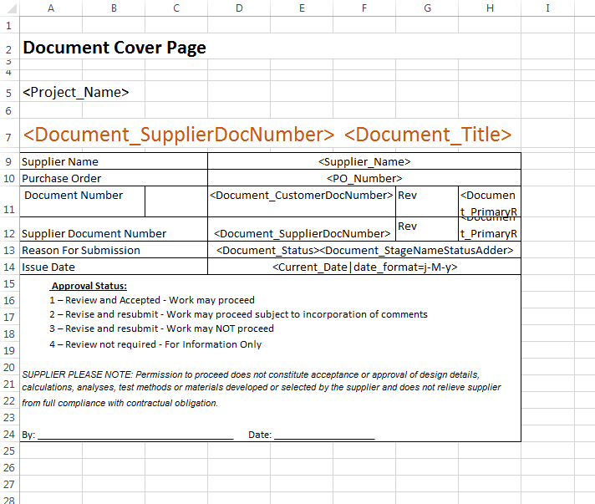Select the <Document_SupplierDocNumber> cell in row 12
This screenshot has width=595, height=504.
coord(302,229)
